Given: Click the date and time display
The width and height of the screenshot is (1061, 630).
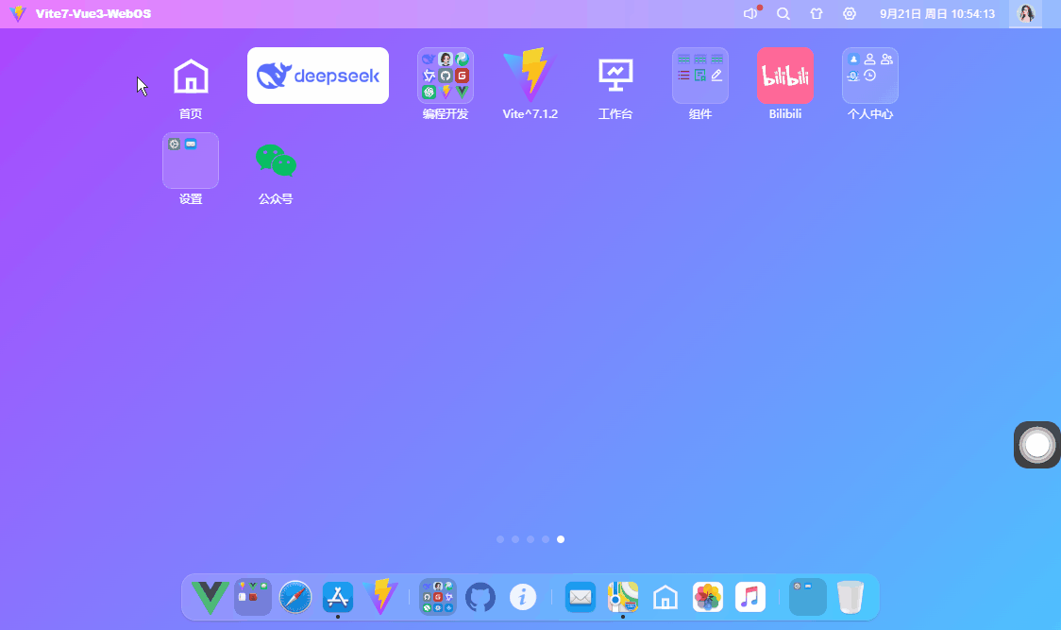Looking at the screenshot, I should click(x=937, y=13).
